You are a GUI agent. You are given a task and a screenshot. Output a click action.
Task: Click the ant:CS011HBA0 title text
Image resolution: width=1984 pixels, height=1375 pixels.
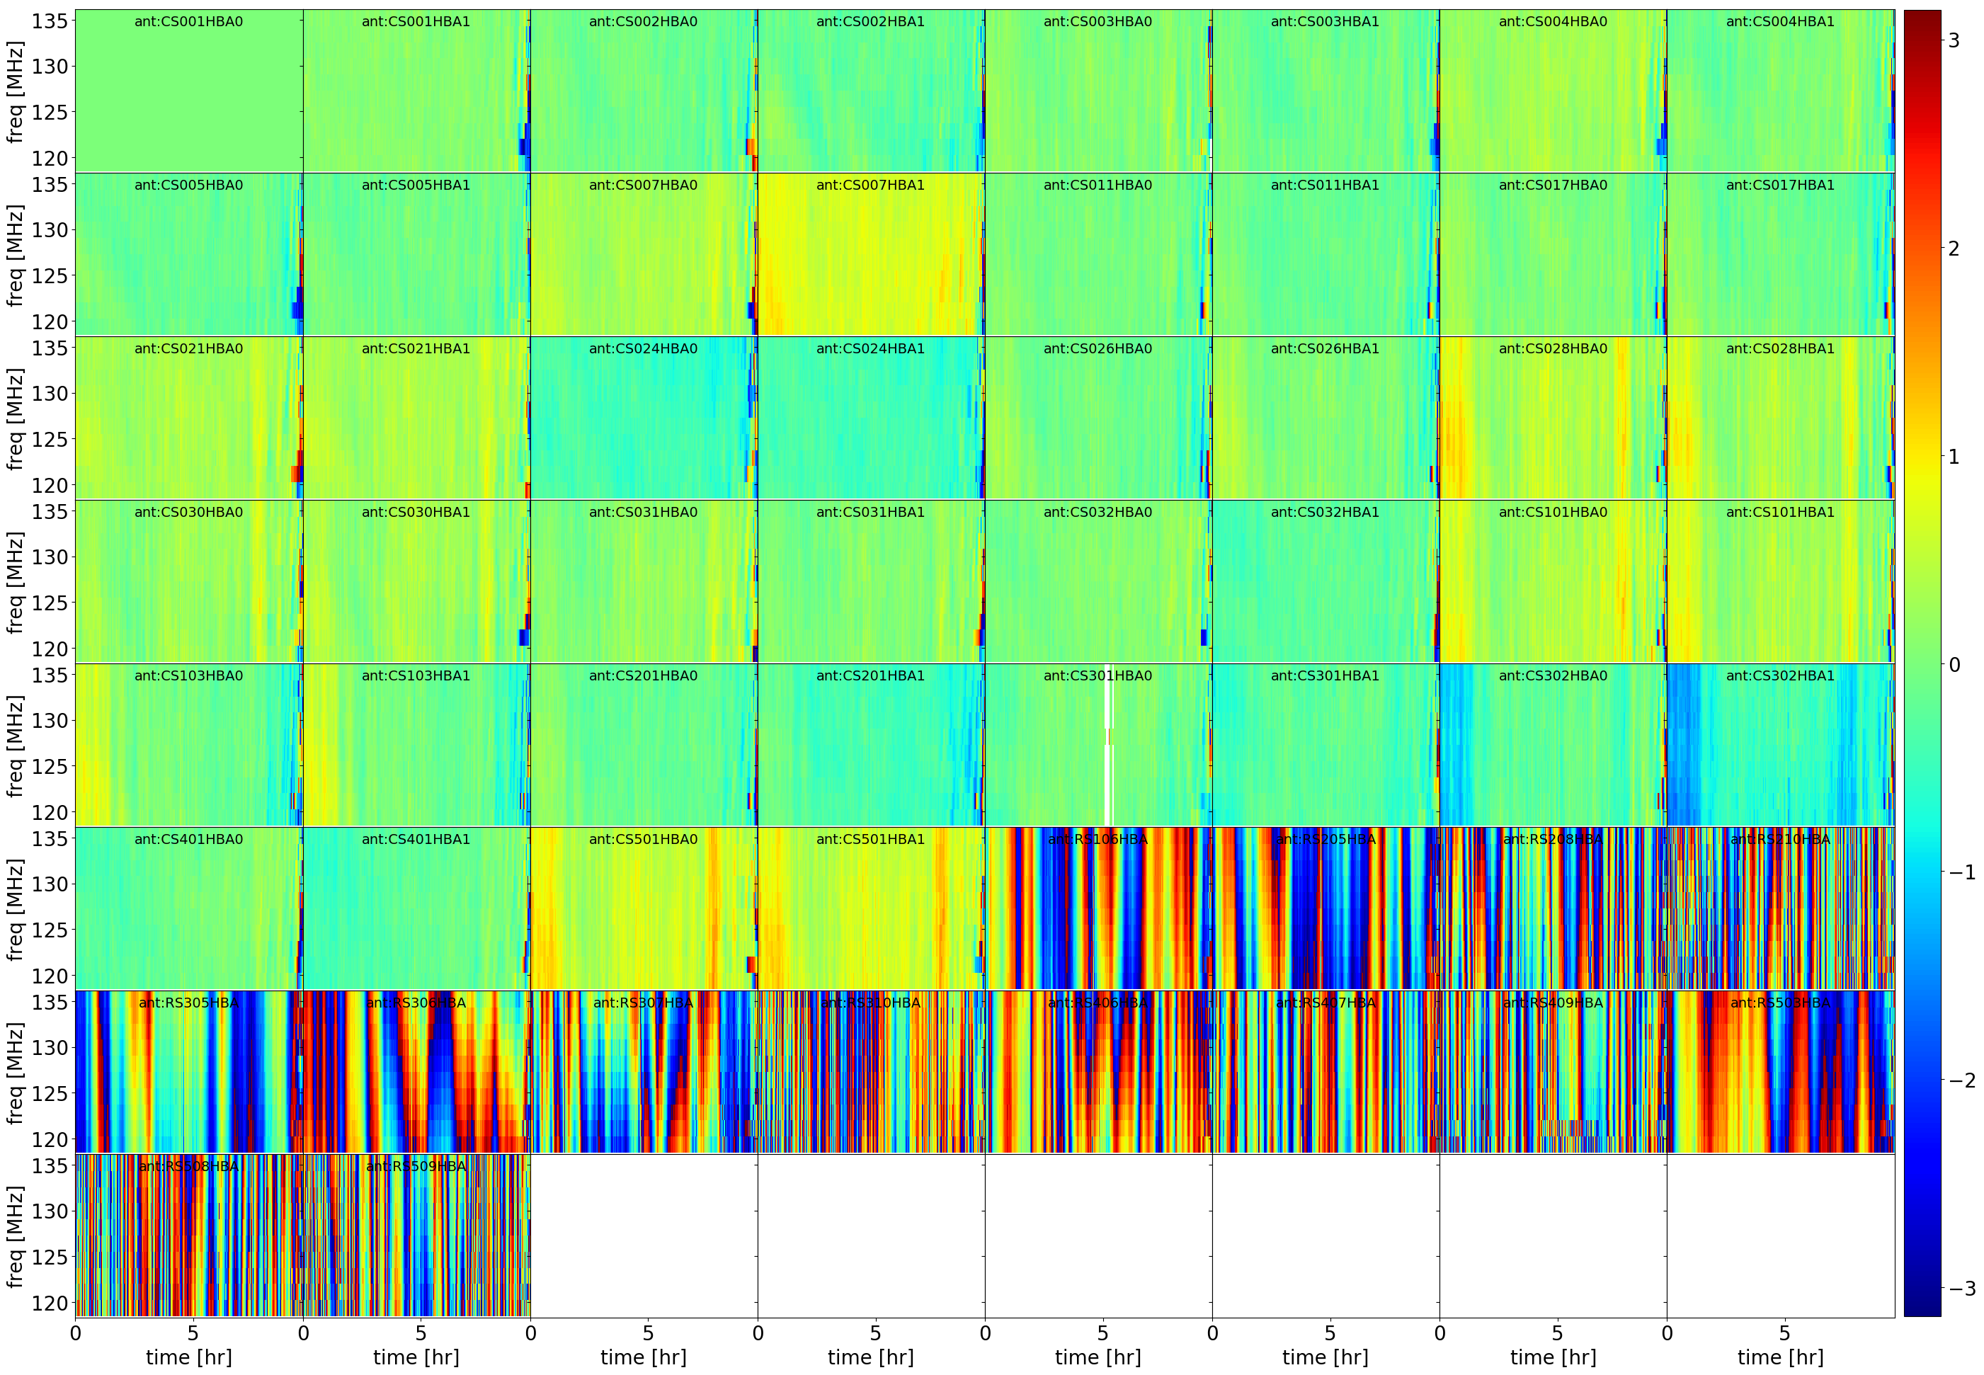click(1098, 186)
